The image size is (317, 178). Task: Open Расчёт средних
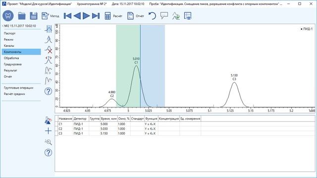point(14,94)
